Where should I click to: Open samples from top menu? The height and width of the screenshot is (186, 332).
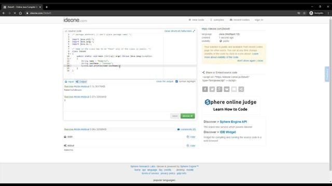click(x=217, y=20)
